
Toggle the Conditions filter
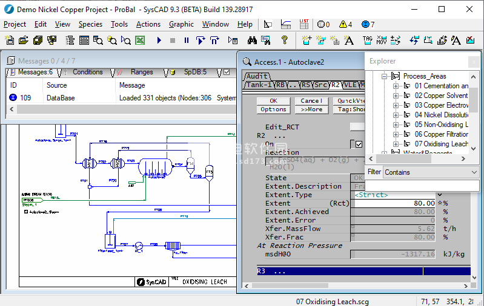[85, 72]
